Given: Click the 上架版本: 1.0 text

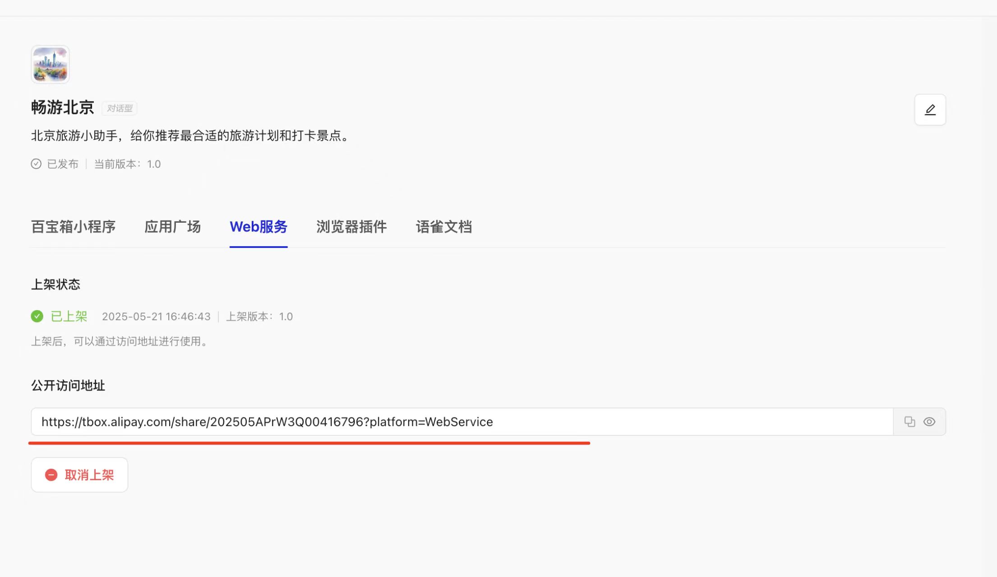Looking at the screenshot, I should pos(259,316).
